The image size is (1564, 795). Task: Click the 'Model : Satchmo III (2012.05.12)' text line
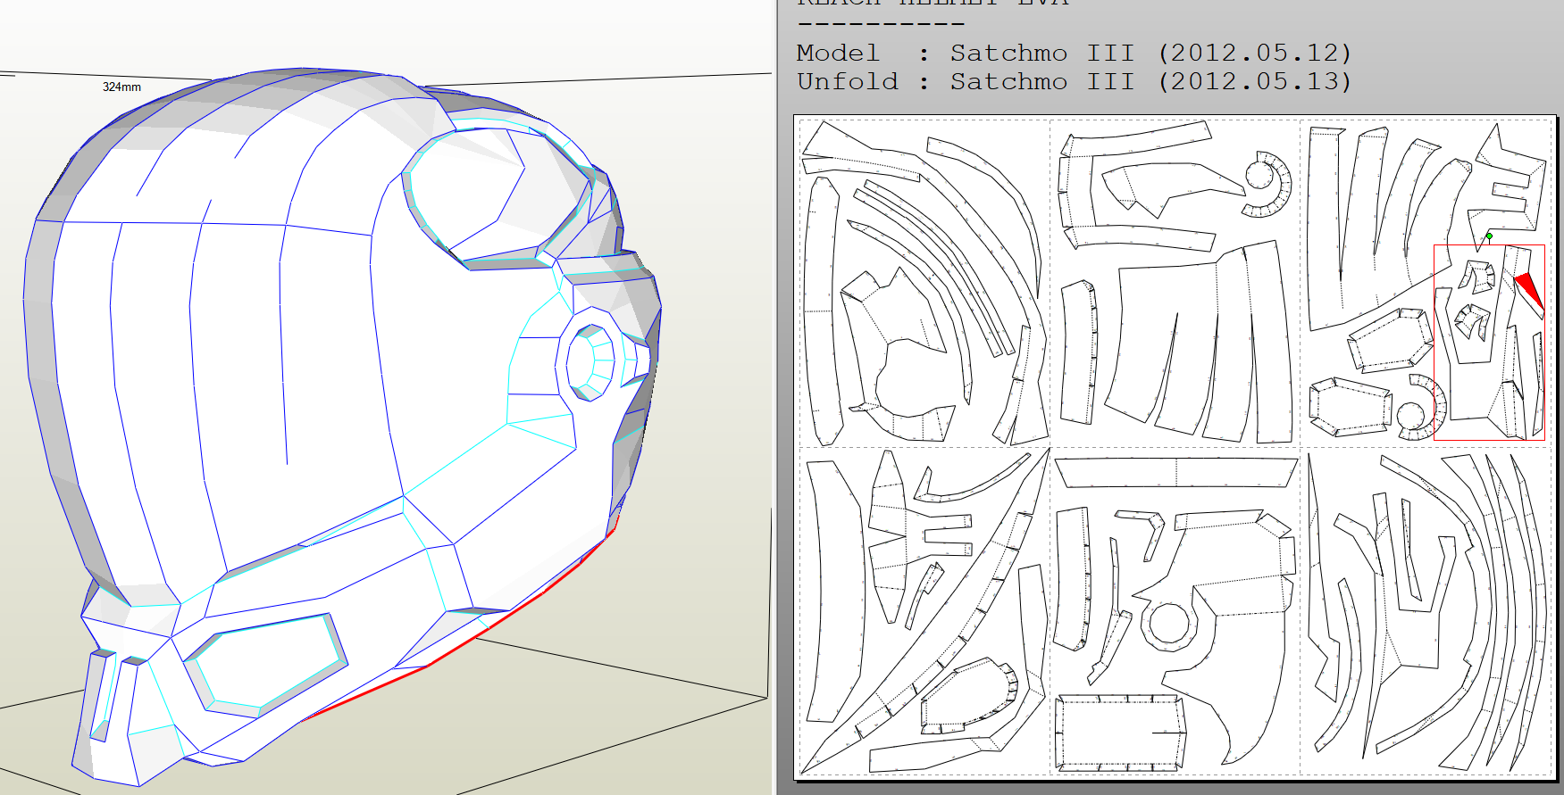pyautogui.click(x=1075, y=54)
